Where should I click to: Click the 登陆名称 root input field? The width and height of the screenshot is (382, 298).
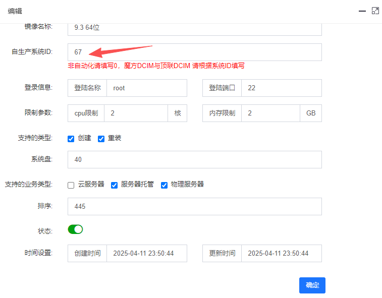coord(146,88)
